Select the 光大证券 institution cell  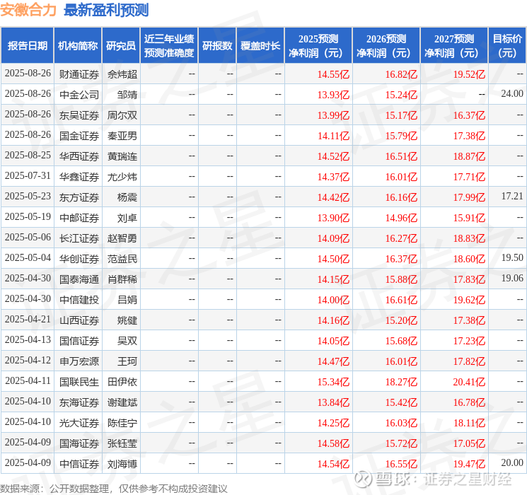point(79,423)
